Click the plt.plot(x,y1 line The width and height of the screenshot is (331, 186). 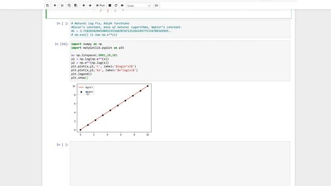click(x=103, y=67)
